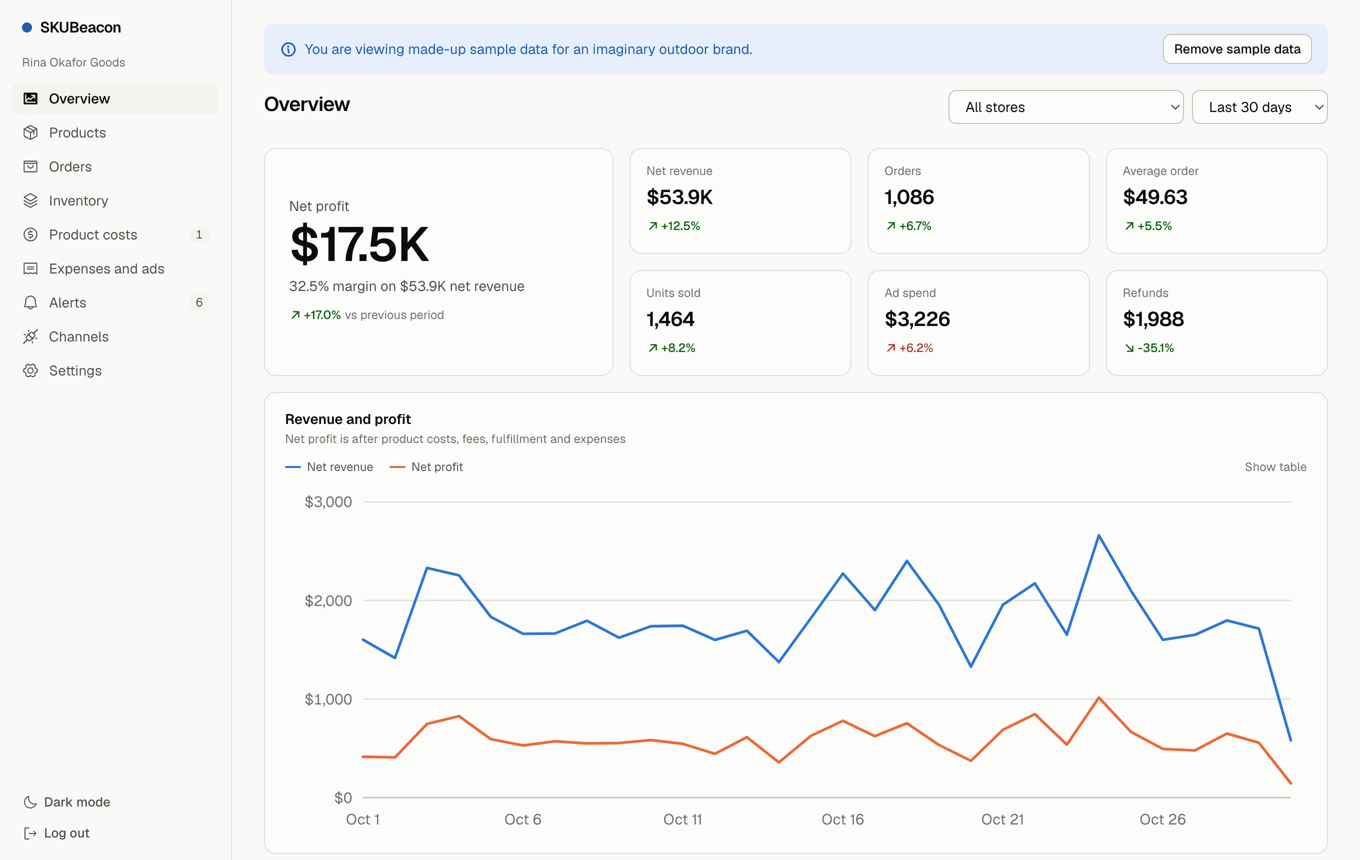Viewport: 1360px width, 860px height.
Task: Open the Settings page
Action: point(115,370)
